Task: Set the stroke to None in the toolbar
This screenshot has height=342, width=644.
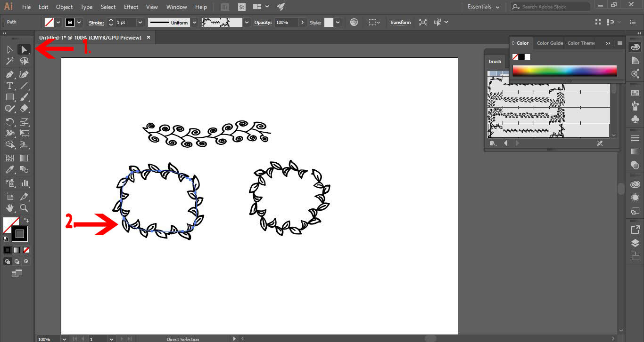Action: (x=26, y=250)
